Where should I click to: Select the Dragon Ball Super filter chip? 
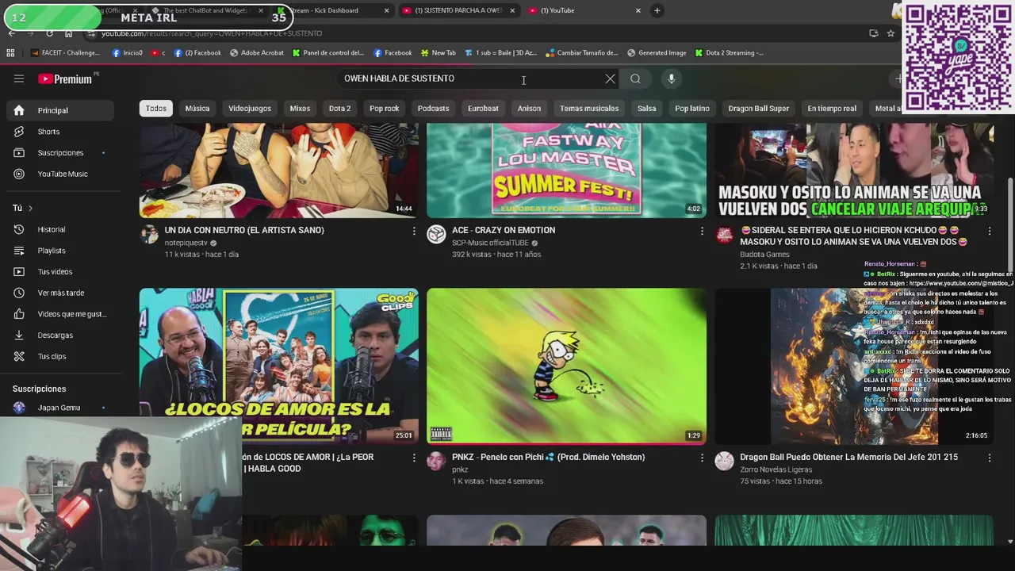tap(759, 109)
